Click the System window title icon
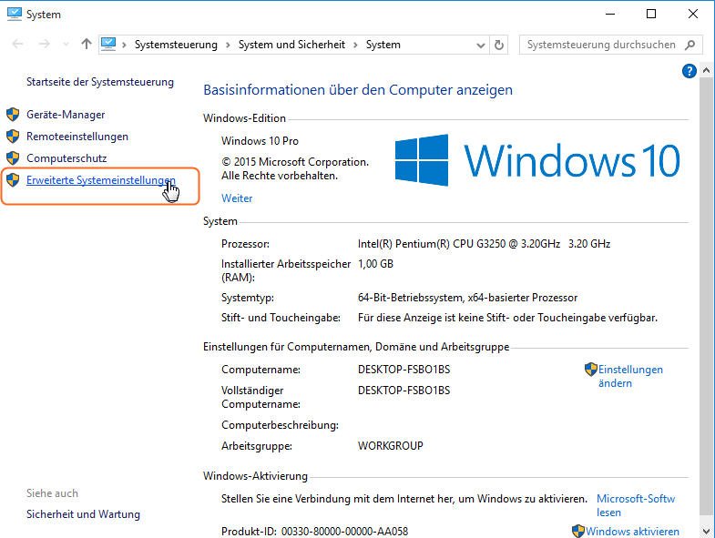This screenshot has height=538, width=715. 15,14
